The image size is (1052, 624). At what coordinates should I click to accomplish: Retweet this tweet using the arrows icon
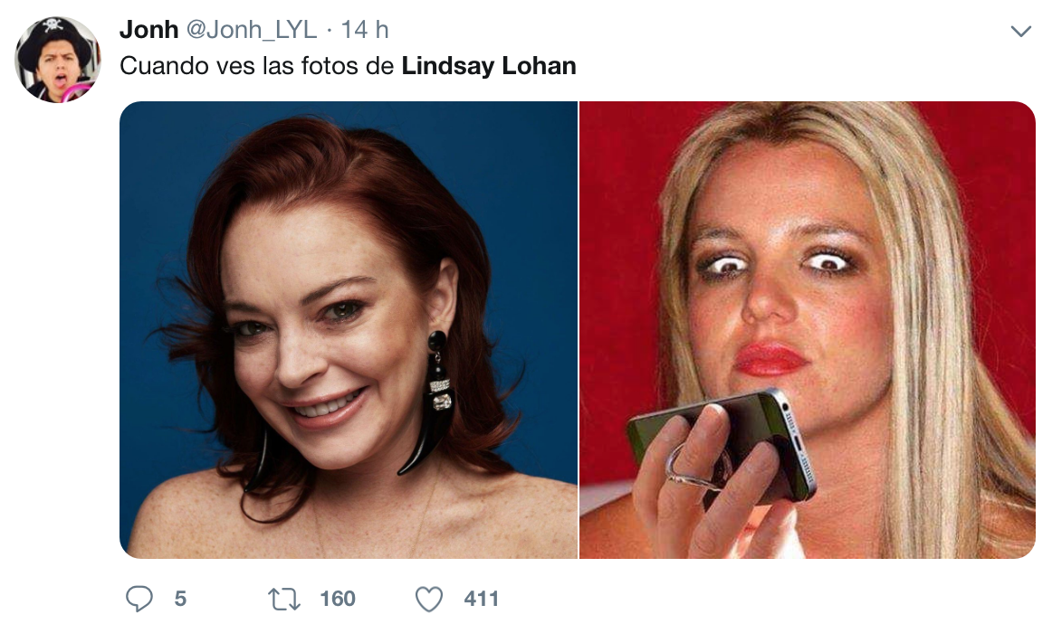(x=284, y=599)
